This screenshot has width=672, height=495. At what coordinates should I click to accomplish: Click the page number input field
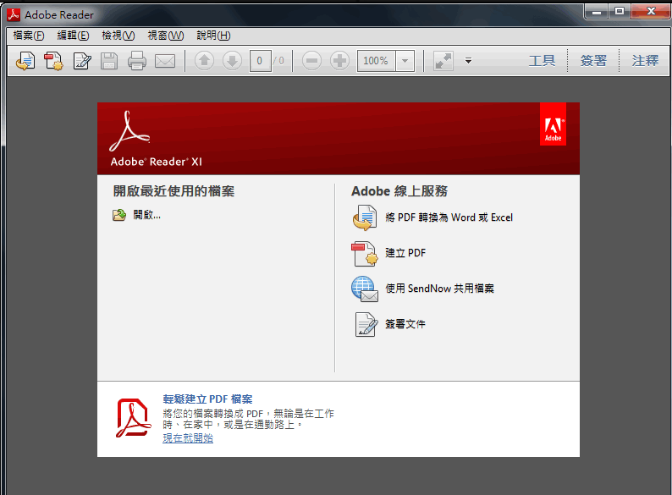pos(260,61)
